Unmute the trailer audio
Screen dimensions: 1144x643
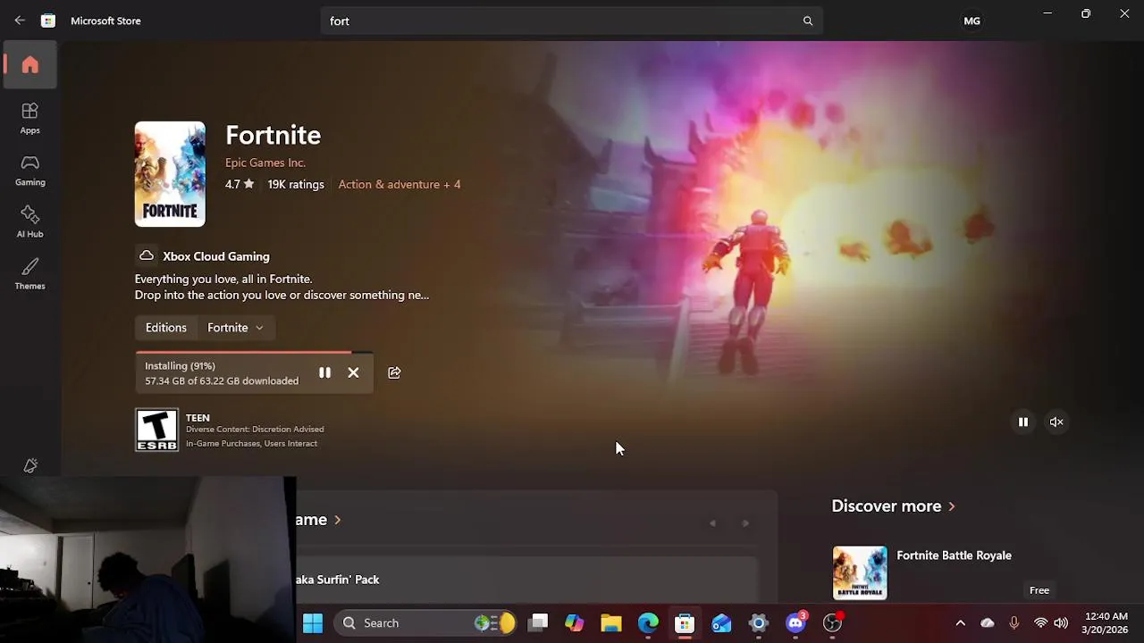point(1056,422)
